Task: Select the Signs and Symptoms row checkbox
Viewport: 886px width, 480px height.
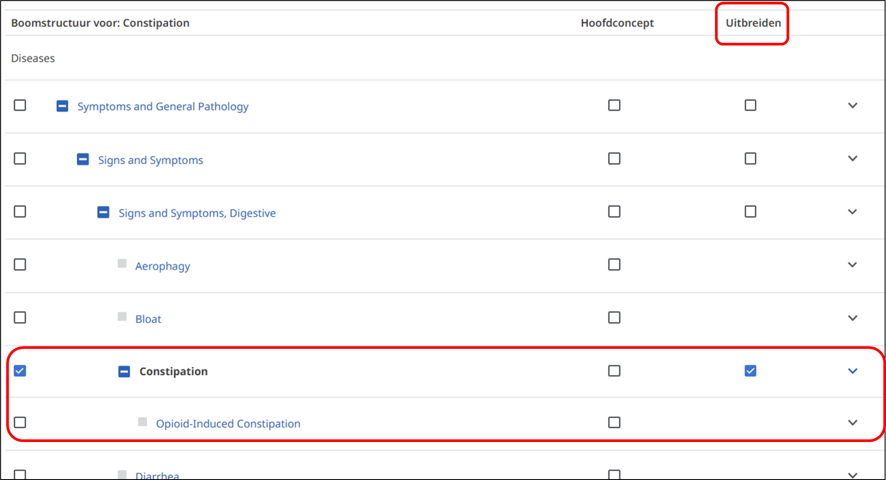Action: tap(20, 159)
